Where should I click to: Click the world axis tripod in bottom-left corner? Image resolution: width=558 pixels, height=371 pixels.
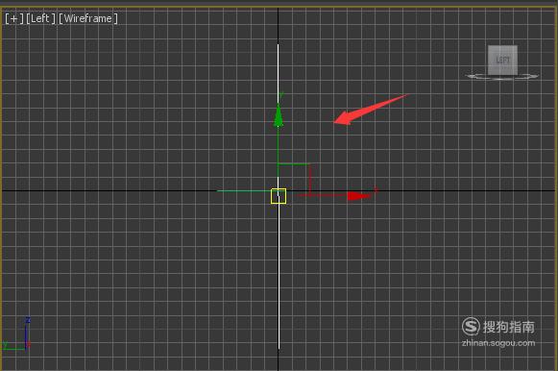point(16,334)
